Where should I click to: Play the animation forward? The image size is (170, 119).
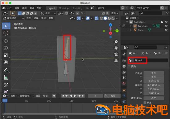coord(75,96)
